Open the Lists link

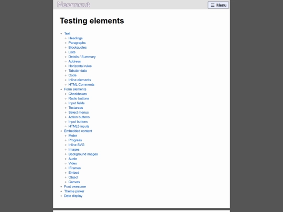pyautogui.click(x=72, y=52)
